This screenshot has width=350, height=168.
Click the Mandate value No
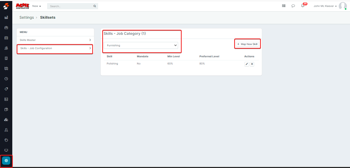tap(139, 64)
